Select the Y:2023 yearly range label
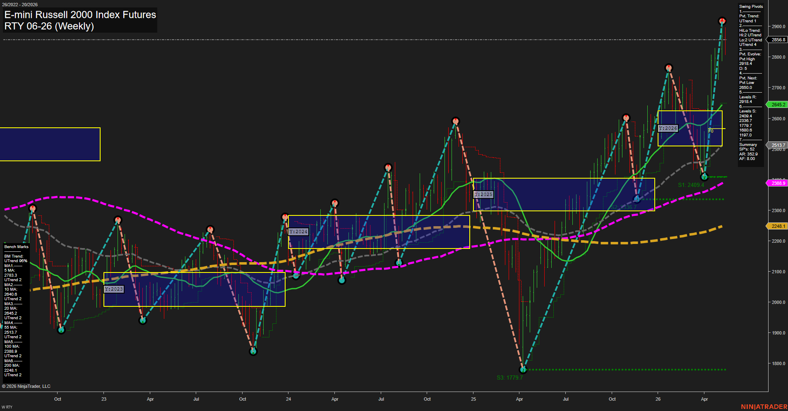Screen dimensions: 788x411 (x=114, y=289)
